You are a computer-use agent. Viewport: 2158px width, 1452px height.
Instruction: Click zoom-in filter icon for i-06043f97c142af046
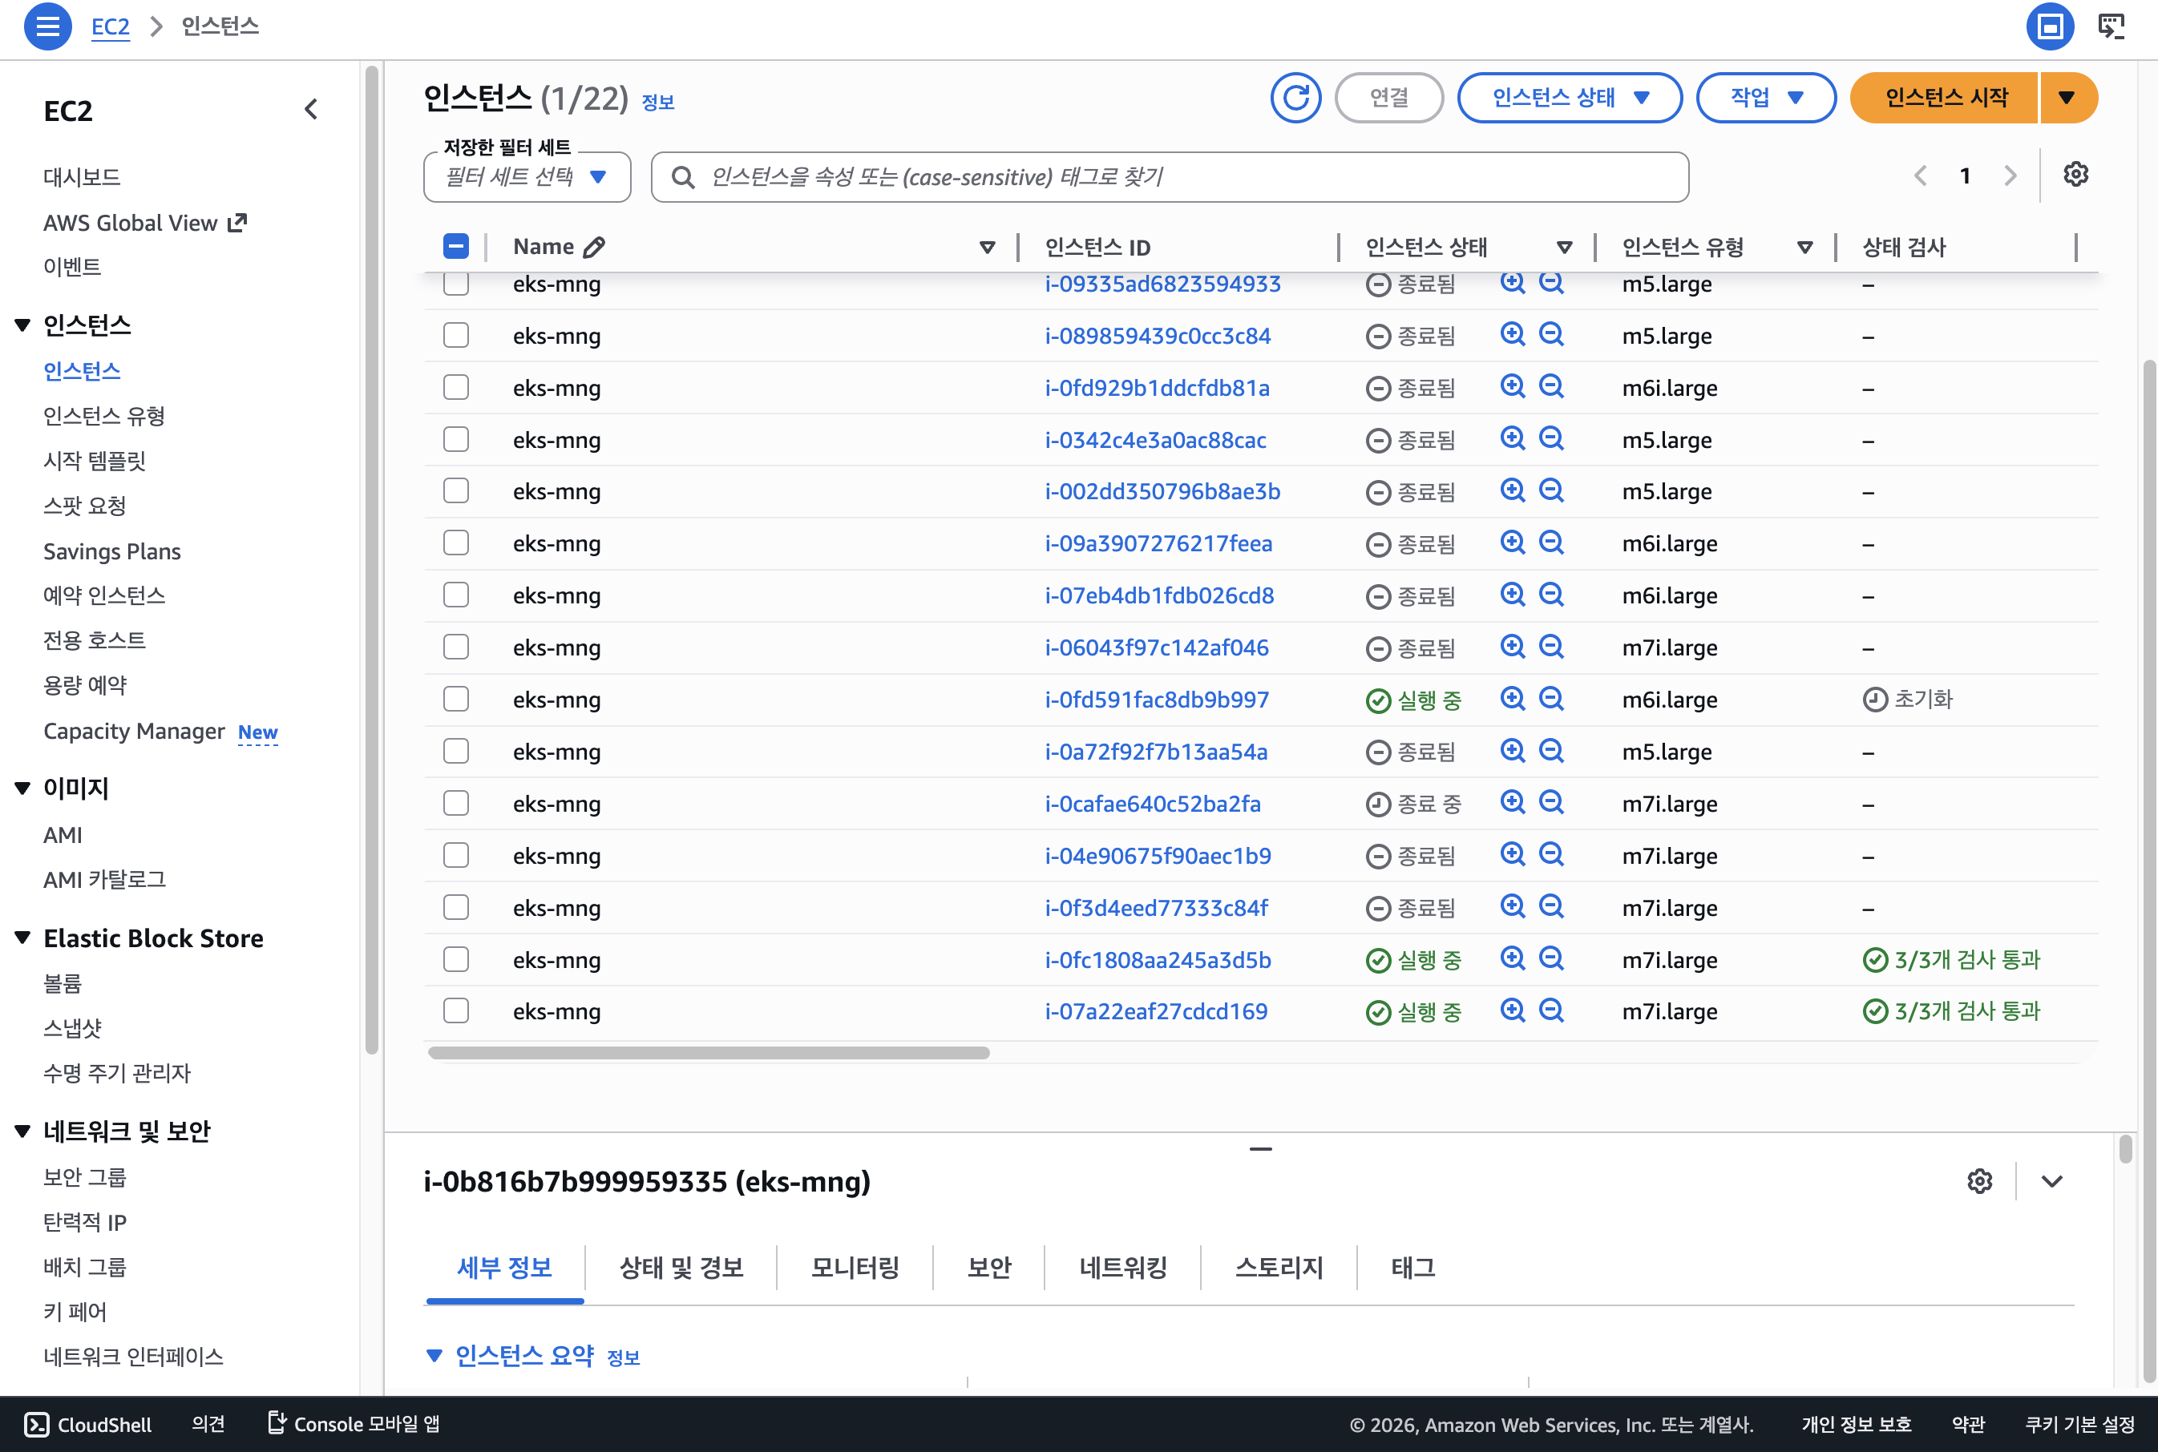(1513, 647)
